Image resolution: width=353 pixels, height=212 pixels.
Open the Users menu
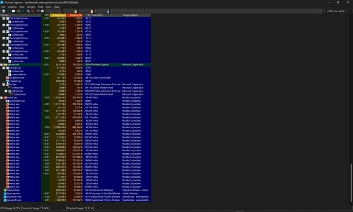pyautogui.click(x=49, y=7)
